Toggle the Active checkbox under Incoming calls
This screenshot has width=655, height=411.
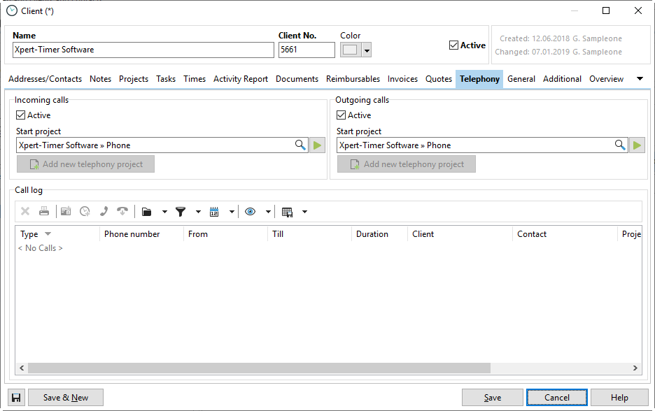tap(20, 115)
